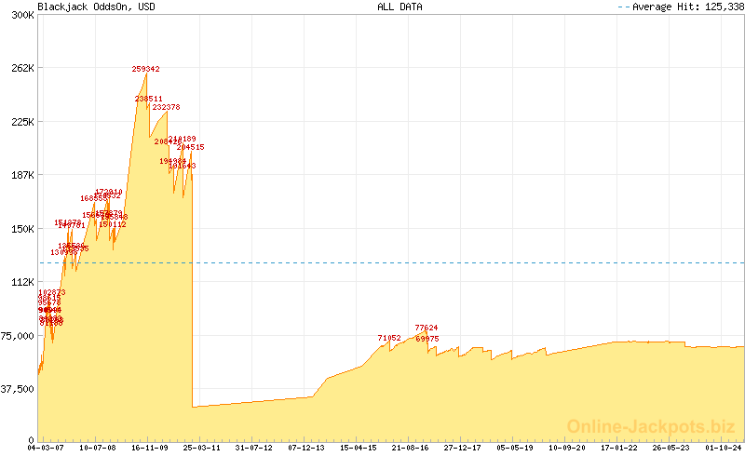The width and height of the screenshot is (745, 456).
Task: Click the 01-10-24 x-axis date label
Action: (x=723, y=448)
